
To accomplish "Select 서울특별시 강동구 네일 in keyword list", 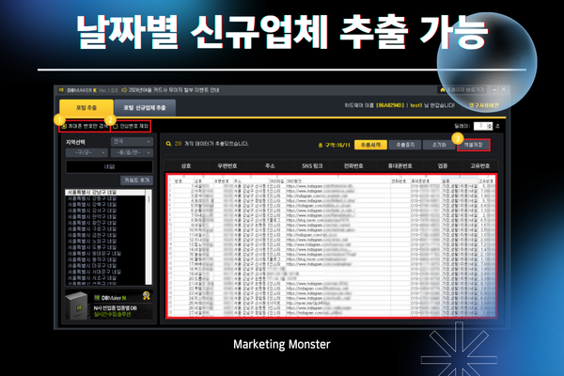I will 105,198.
